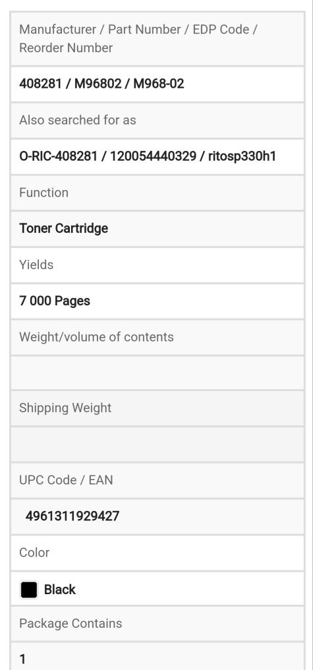Click the Toner Cartridge value
The image size is (313, 670).
point(64,228)
